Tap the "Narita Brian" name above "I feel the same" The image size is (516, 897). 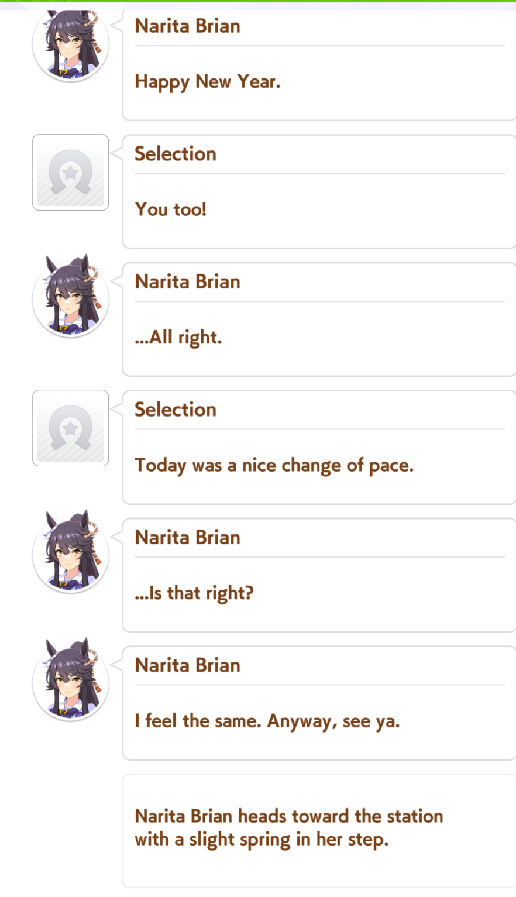tap(187, 665)
